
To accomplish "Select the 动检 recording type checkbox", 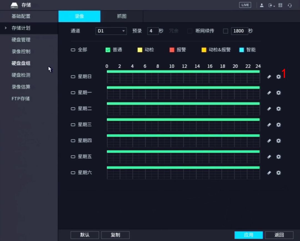I will 140,50.
